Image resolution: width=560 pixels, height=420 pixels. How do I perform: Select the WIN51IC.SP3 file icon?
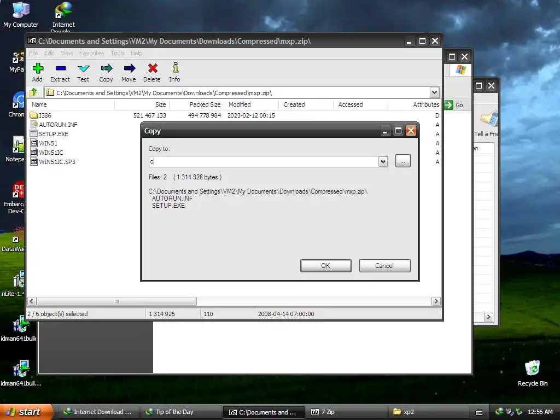click(34, 162)
